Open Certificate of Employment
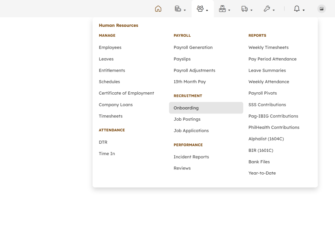Screen dimensions: 335x226 pos(126,93)
